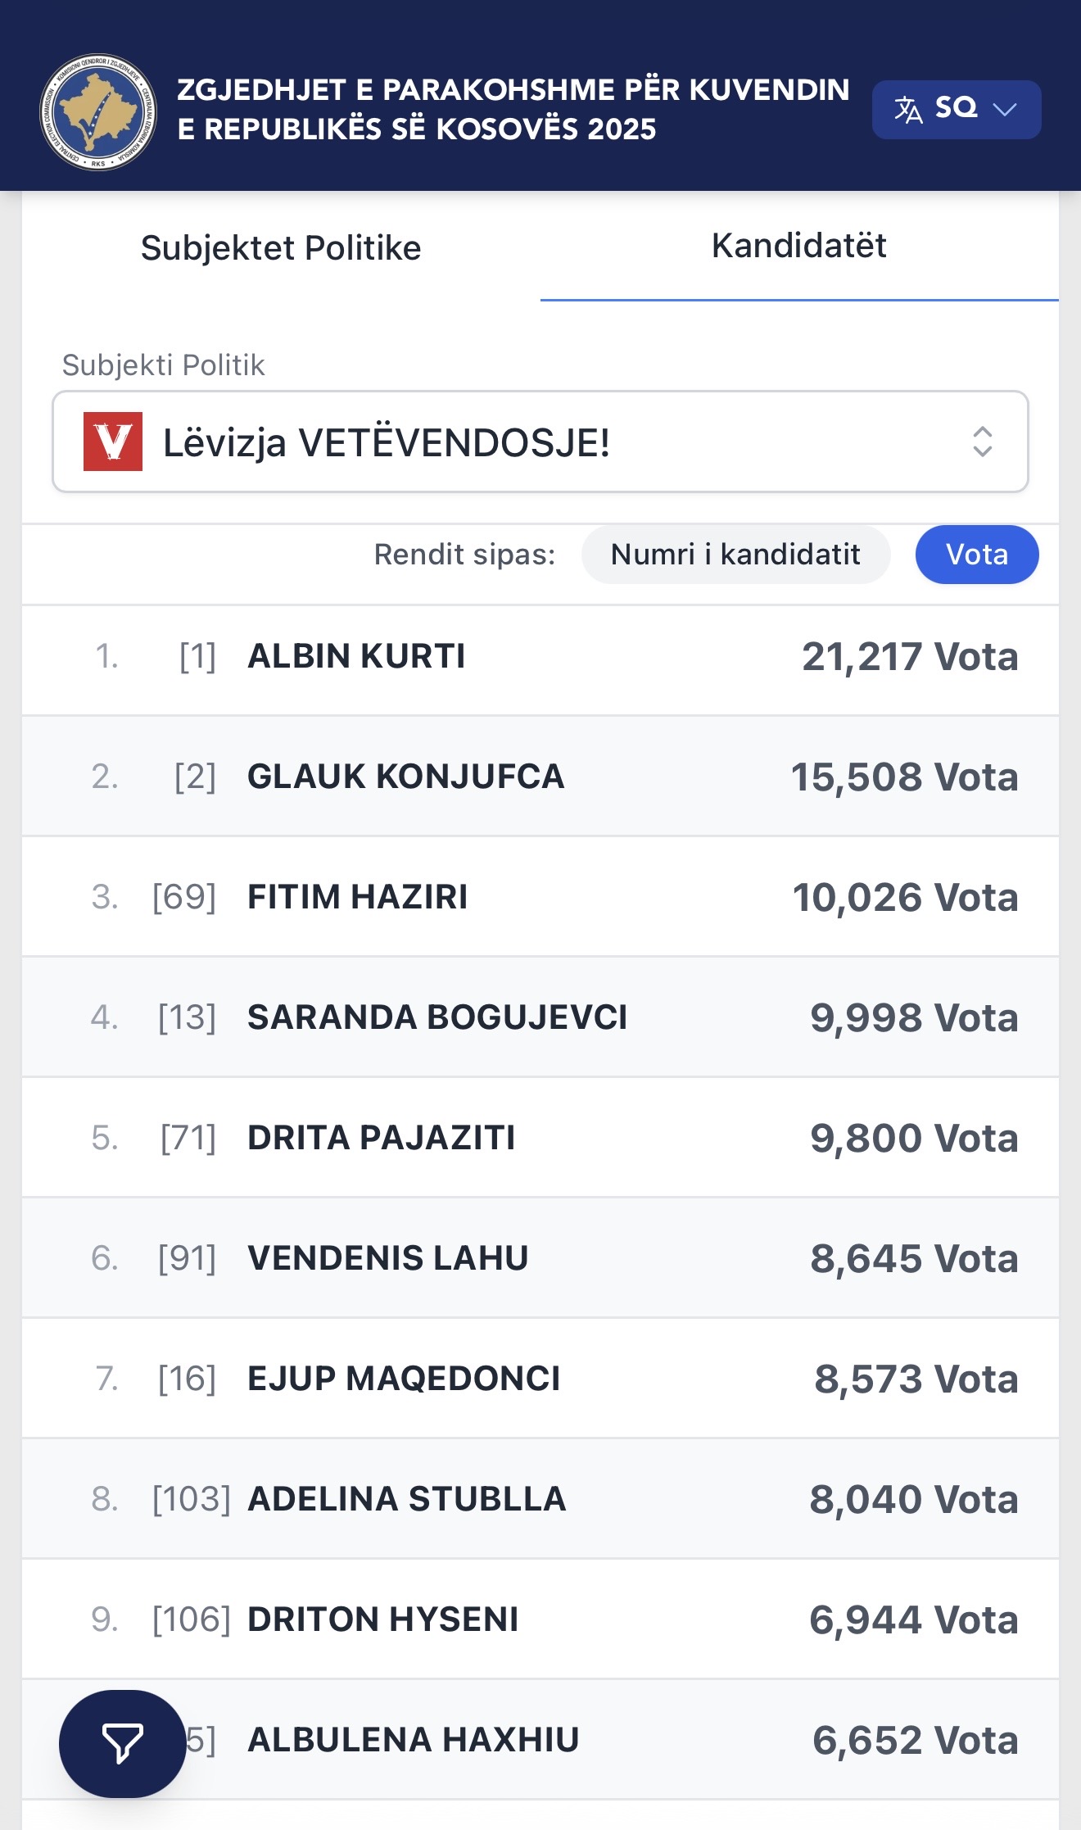
Task: Sort by Numri i kandidatit
Action: click(x=735, y=555)
